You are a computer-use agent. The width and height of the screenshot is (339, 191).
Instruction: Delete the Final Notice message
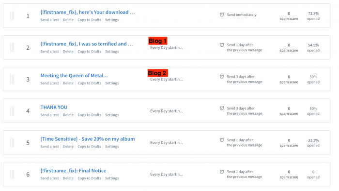68,178
